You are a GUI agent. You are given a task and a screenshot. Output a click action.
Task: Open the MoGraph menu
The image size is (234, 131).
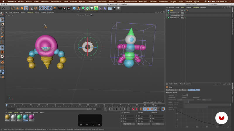(x=143, y=1)
